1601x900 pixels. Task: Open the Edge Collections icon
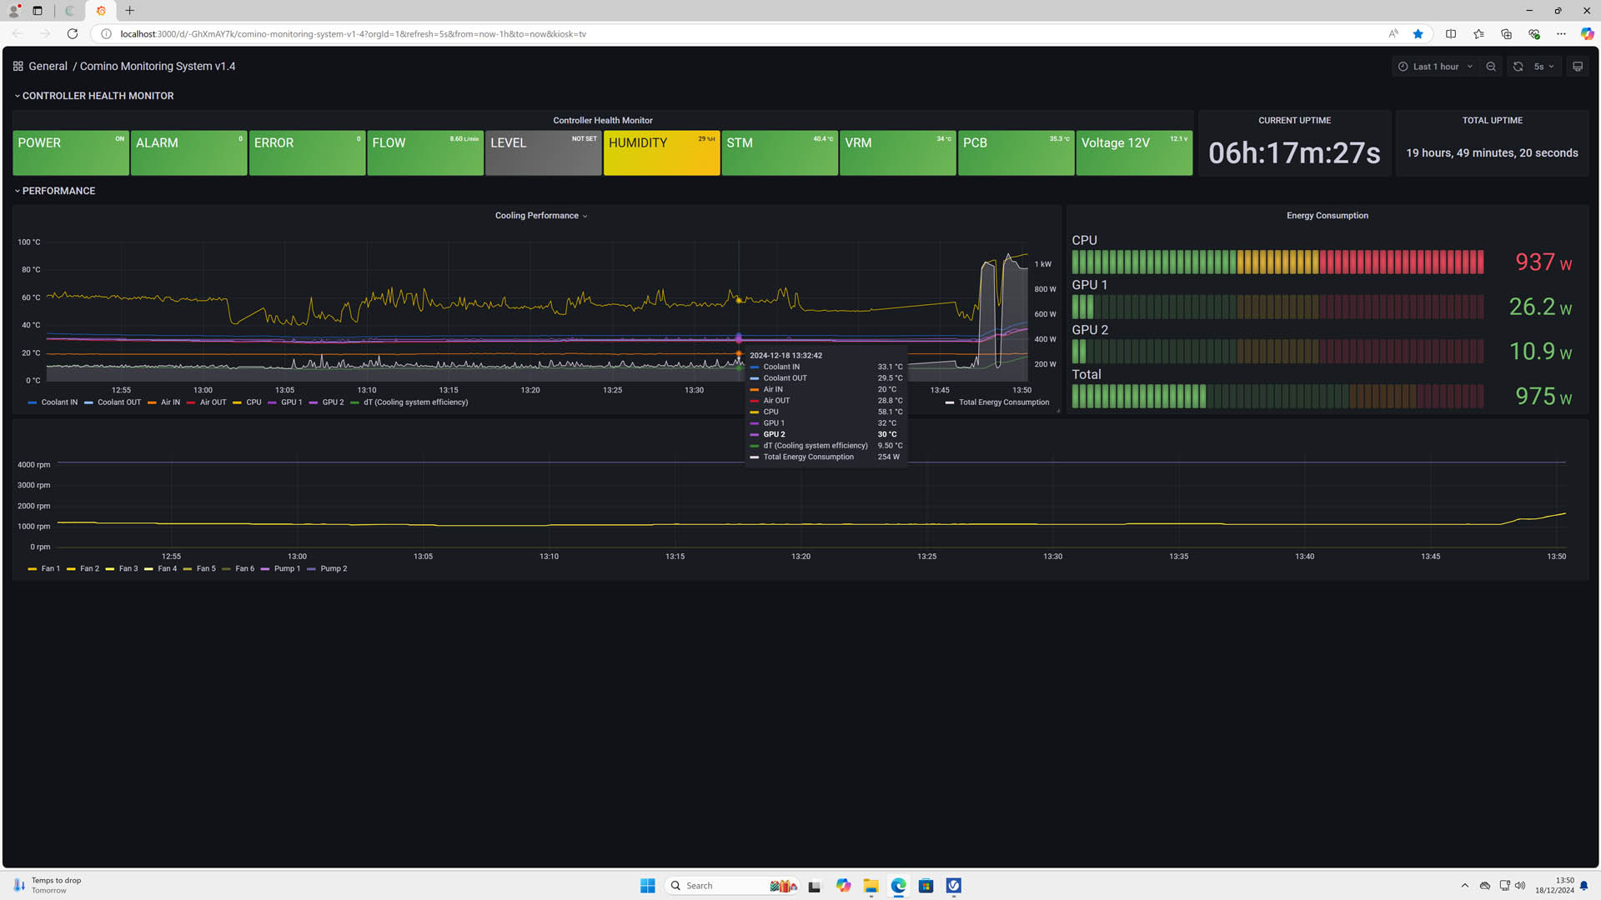1506,34
